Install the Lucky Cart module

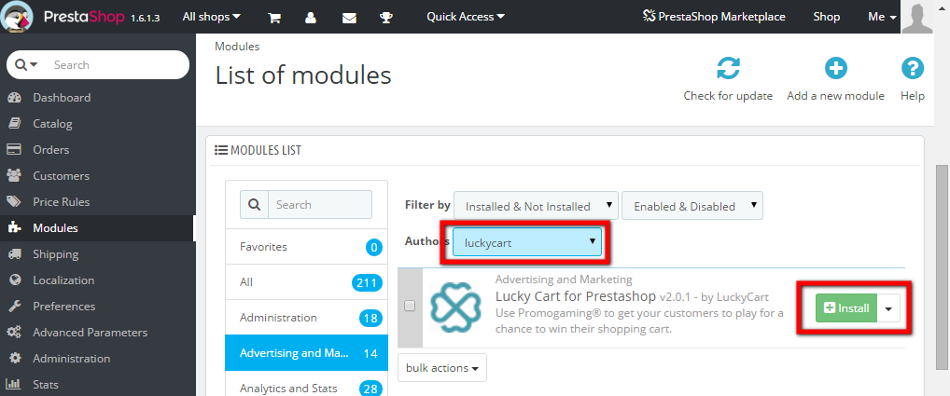click(x=846, y=308)
